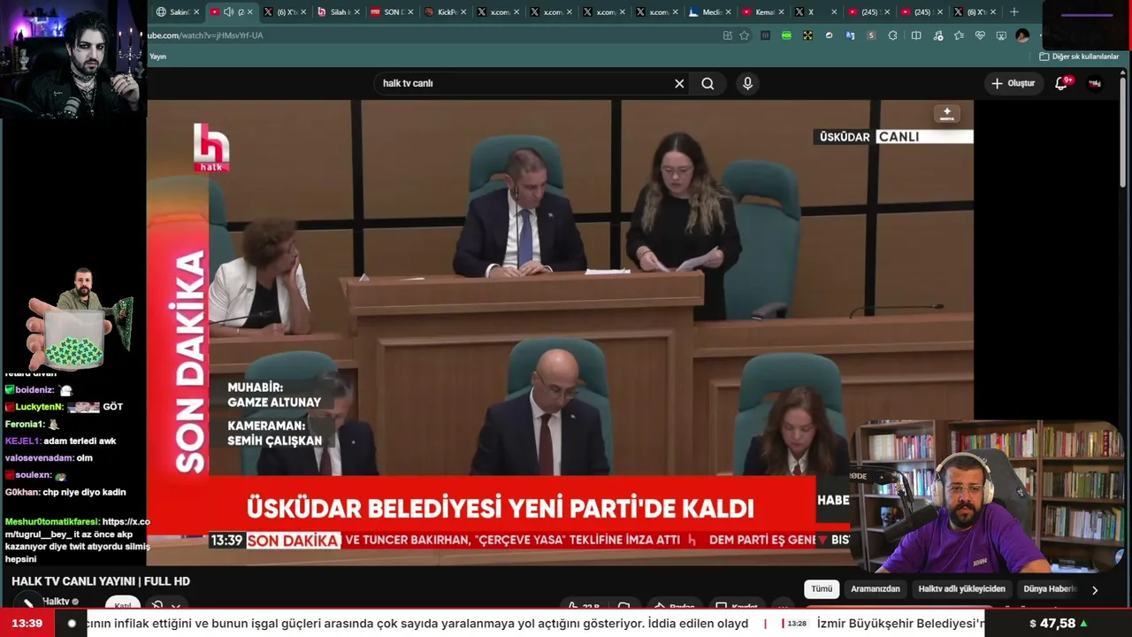Click the Feronia1 chat username
1132x637 pixels.
click(25, 424)
